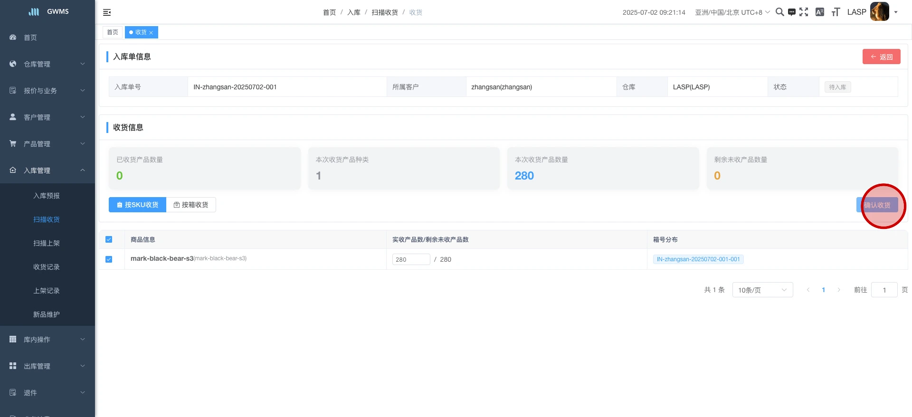Screen dimensions: 912x417
Task: Click the user avatar picture
Action: point(879,12)
